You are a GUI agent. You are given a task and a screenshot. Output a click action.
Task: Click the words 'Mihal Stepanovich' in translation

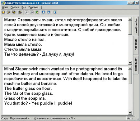(21, 69)
